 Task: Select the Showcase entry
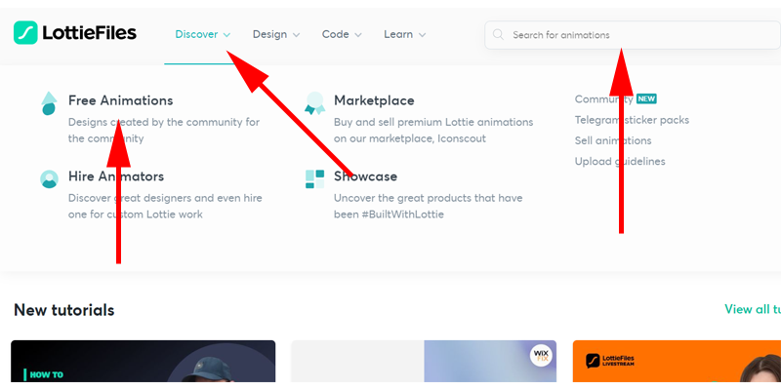click(x=365, y=176)
